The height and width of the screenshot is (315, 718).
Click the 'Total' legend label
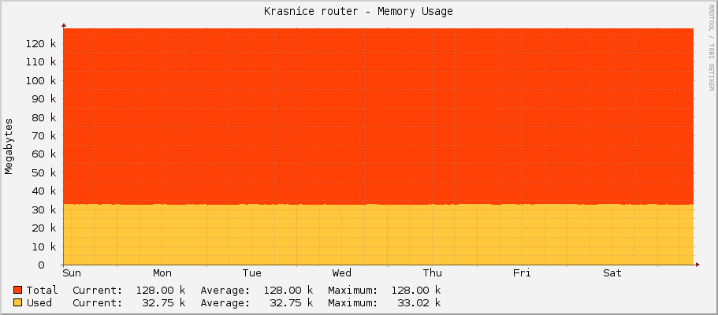click(42, 291)
